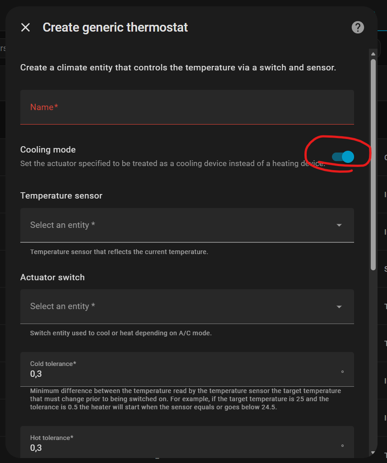Click into the Name text field
Screen dimensions: 387x463
187,107
